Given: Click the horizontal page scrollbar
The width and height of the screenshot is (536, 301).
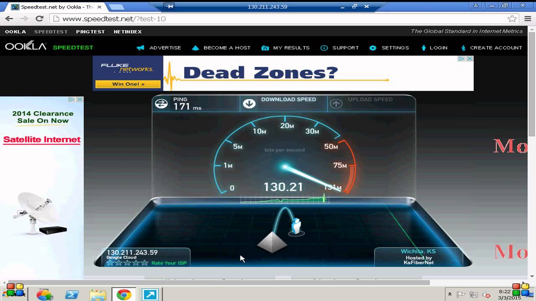Looking at the screenshot, I should pyautogui.click(x=219, y=283).
